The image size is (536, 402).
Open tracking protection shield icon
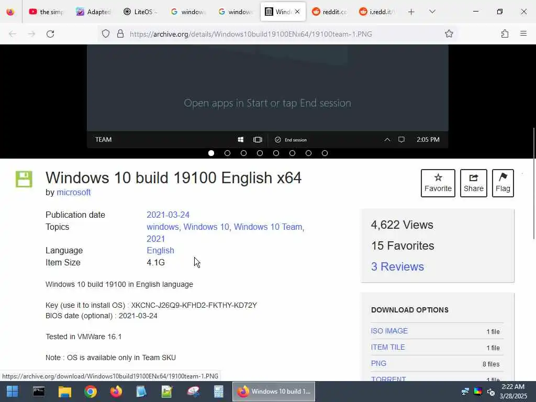106,33
